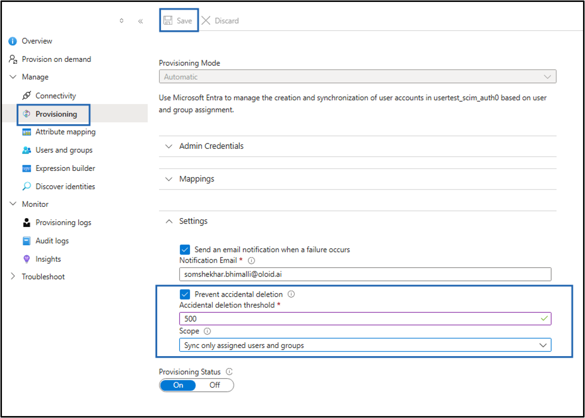
Task: Select Attribute mapping in sidebar
Action: pyautogui.click(x=66, y=132)
